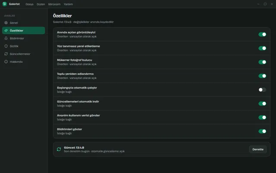This screenshot has height=173, width=276.
Task: Disable Anonim kullanım verisi gönder
Action: pos(262,117)
